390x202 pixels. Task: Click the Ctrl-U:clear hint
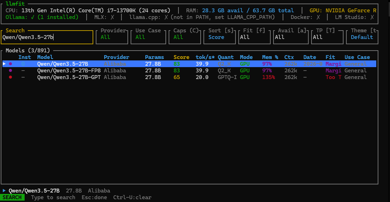pos(132,197)
